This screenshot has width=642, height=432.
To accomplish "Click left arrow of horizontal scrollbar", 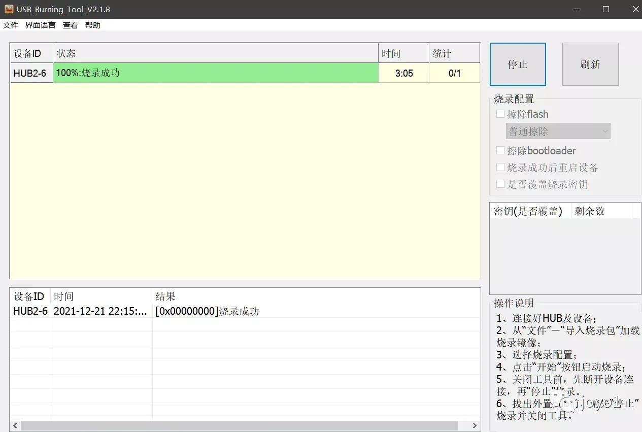I will [x=15, y=425].
